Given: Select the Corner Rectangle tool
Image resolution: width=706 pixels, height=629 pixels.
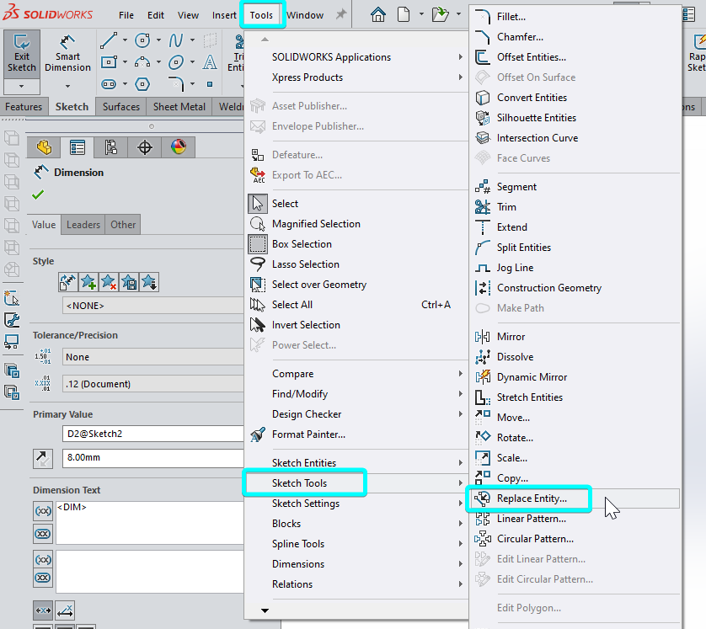Looking at the screenshot, I should [109, 62].
